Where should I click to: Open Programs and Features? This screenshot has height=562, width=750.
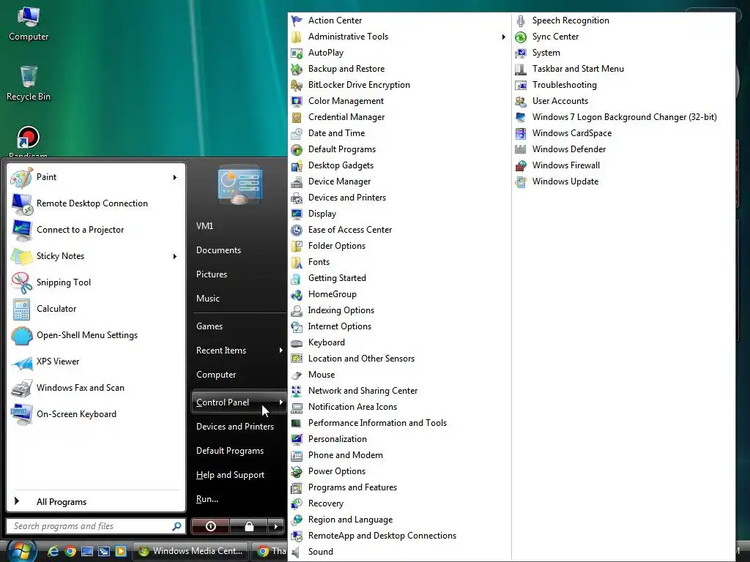click(352, 487)
